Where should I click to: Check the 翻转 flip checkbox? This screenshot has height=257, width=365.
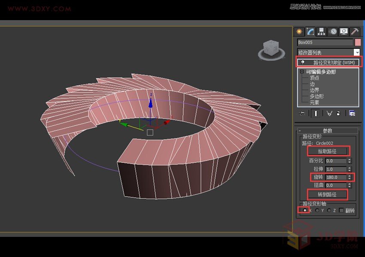[x=341, y=210]
